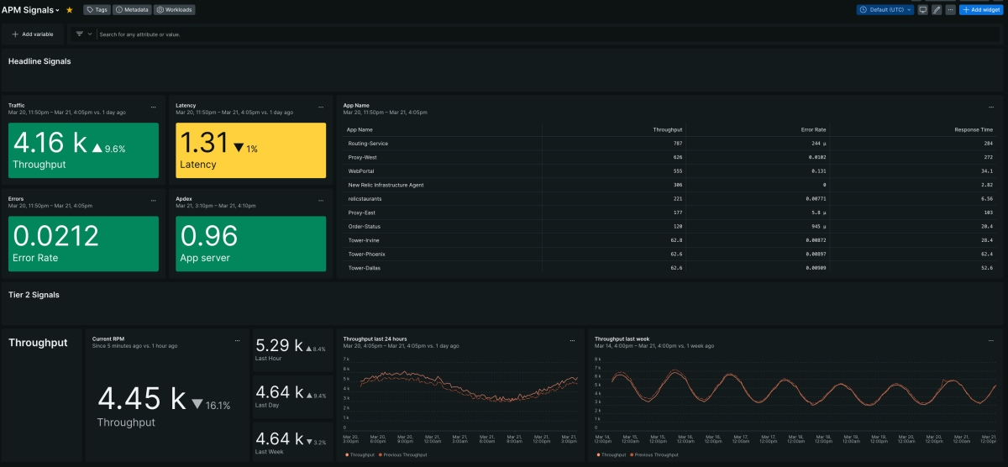Open the filter icon dropdown
This screenshot has height=467, width=1008.
(x=83, y=34)
